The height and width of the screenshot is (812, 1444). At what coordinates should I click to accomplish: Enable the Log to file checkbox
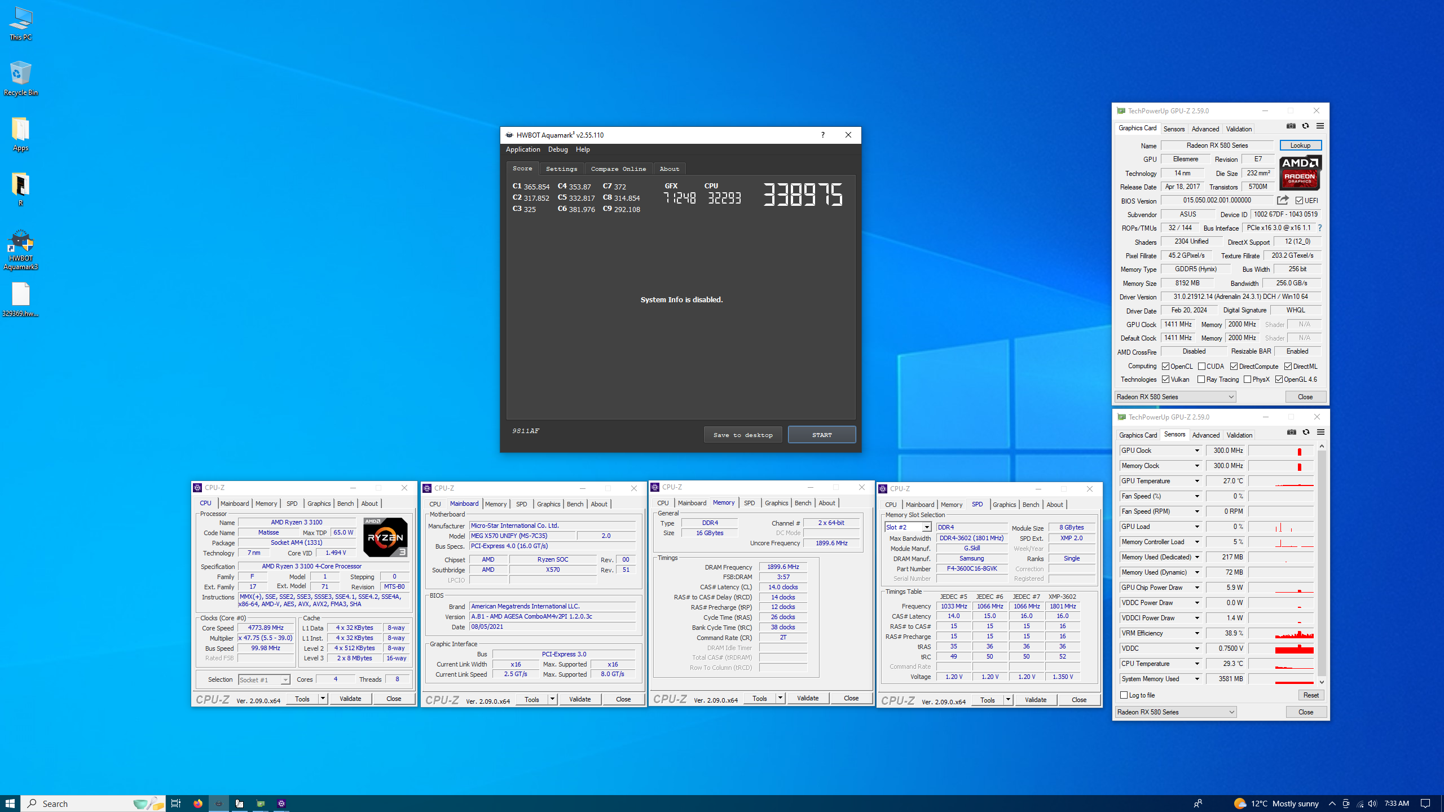pos(1124,695)
